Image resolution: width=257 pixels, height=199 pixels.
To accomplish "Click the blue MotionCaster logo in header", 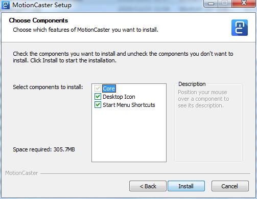I will 240,28.
